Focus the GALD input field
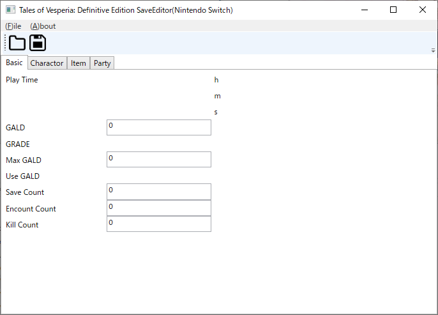Image resolution: width=438 pixels, height=315 pixels. [159, 127]
